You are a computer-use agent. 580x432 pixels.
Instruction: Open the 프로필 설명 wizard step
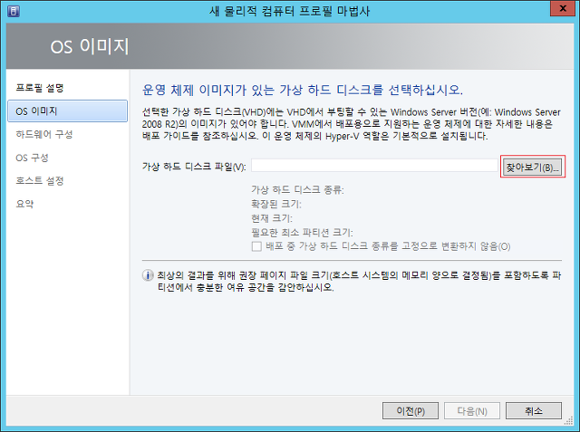[40, 88]
